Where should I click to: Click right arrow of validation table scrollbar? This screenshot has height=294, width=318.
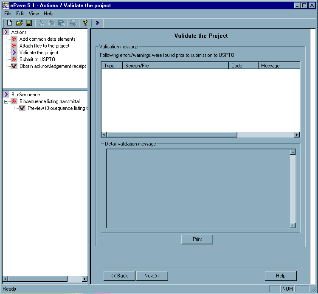[297, 134]
